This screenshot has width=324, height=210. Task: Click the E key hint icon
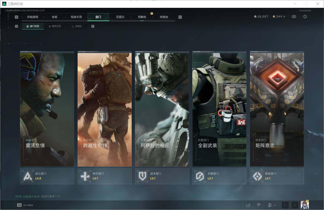(180, 17)
